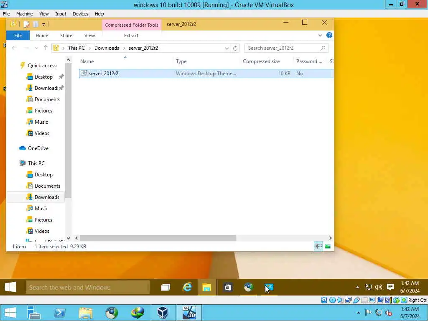Open the guest Action Center notifications icon

point(390,287)
